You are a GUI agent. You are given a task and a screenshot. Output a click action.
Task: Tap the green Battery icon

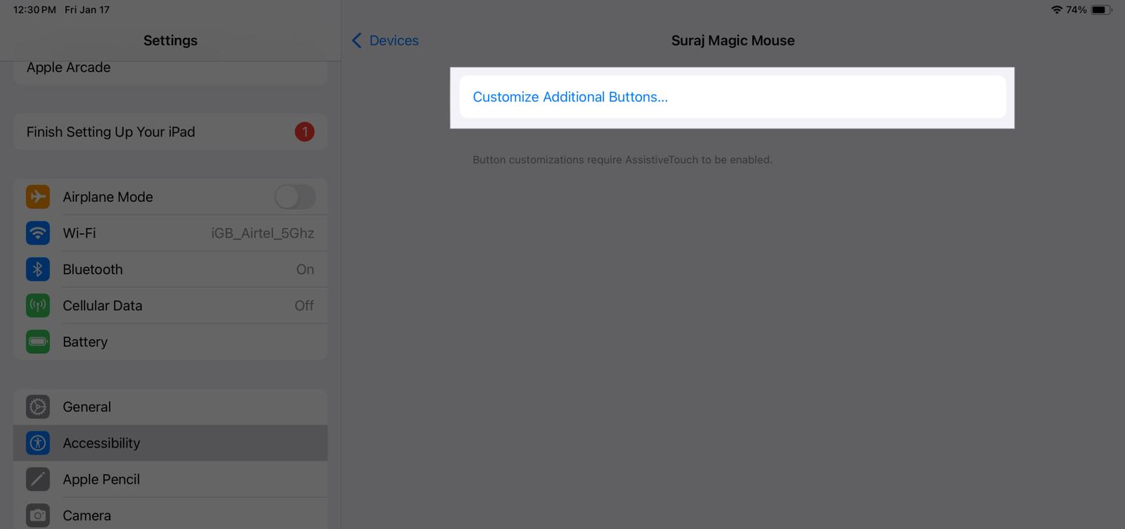tap(38, 342)
